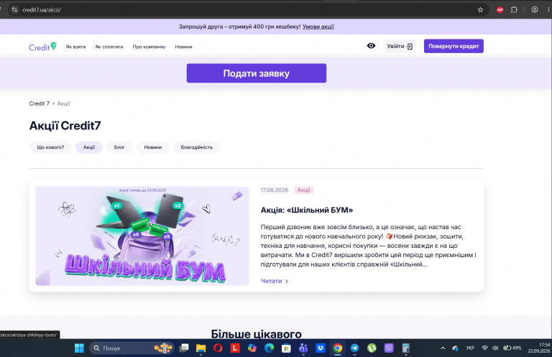552x357 pixels.
Task: Open the Новини item in the top navigation
Action: tap(183, 47)
